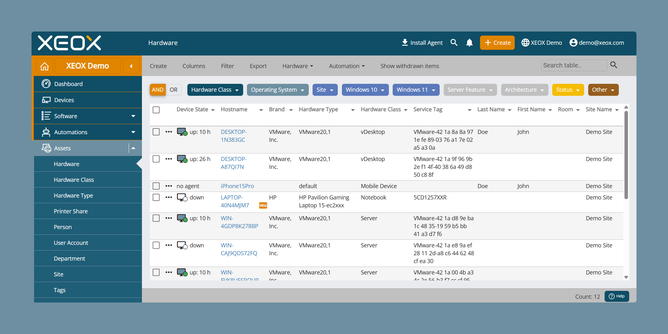Click monitor status icon for DESKTOP-A87QI7N
Screen dimensions: 668x334
click(182, 159)
